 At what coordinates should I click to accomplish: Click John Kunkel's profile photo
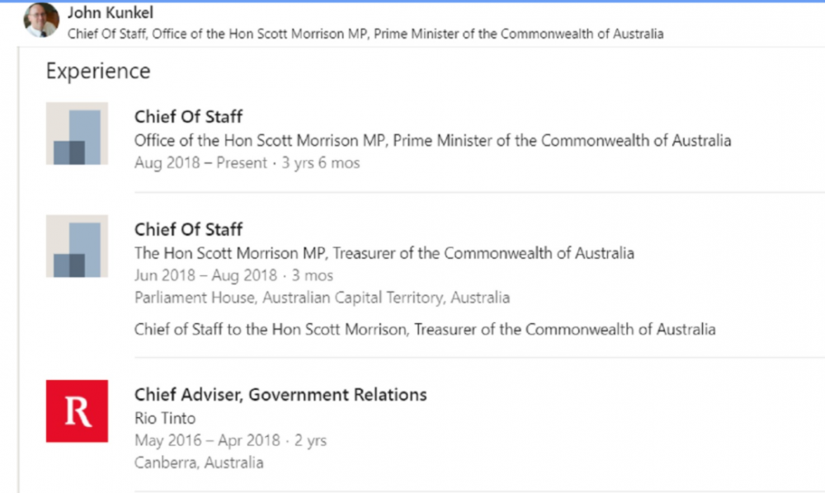41,20
